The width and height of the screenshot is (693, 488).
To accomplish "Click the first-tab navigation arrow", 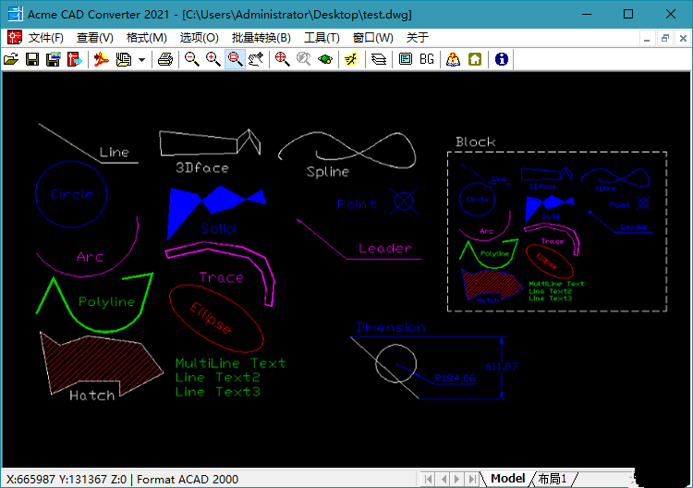I will (x=428, y=479).
